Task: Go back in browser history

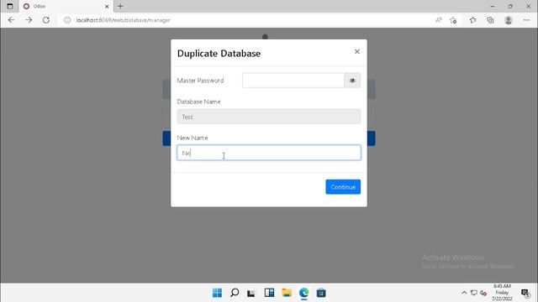Action: [11, 20]
